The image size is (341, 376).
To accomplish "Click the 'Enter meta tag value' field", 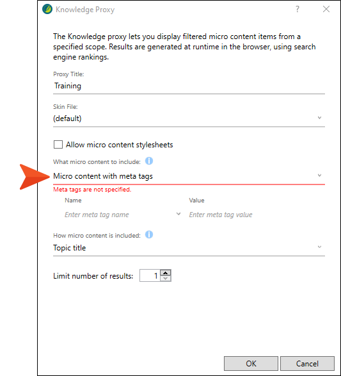I will click(256, 215).
